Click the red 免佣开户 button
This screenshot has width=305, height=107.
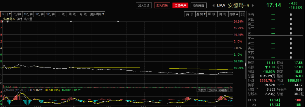click(x=180, y=5)
